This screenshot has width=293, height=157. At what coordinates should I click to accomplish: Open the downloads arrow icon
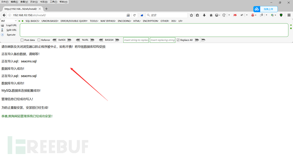[204, 15]
